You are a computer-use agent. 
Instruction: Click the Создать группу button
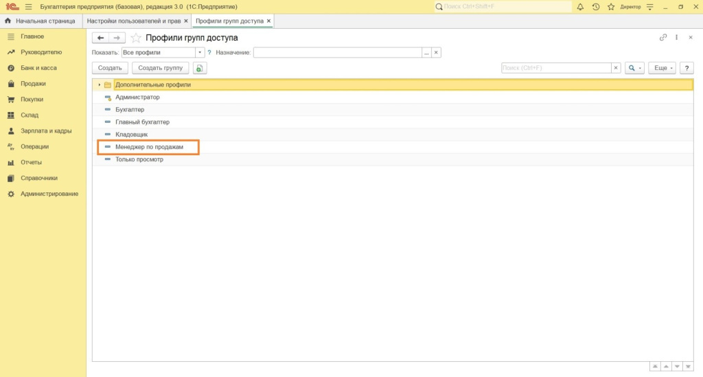click(x=160, y=68)
